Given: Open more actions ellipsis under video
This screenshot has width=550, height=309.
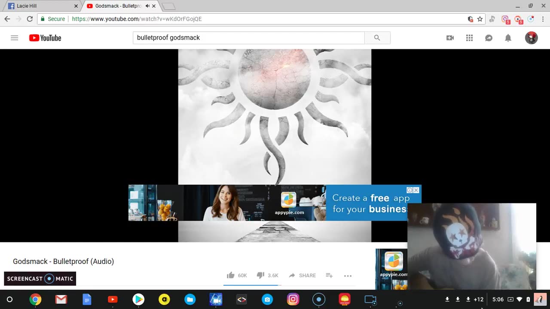Looking at the screenshot, I should [x=348, y=276].
